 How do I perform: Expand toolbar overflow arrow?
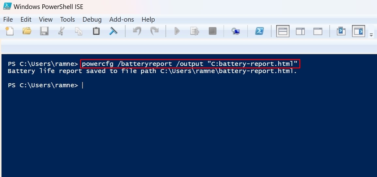pos(371,35)
